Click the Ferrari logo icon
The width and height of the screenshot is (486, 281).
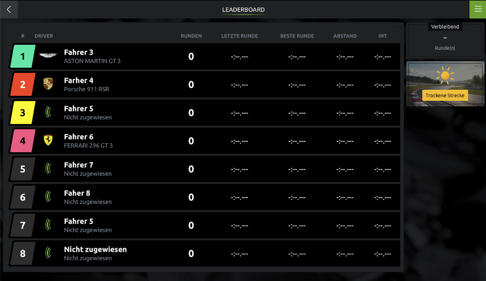pyautogui.click(x=48, y=140)
